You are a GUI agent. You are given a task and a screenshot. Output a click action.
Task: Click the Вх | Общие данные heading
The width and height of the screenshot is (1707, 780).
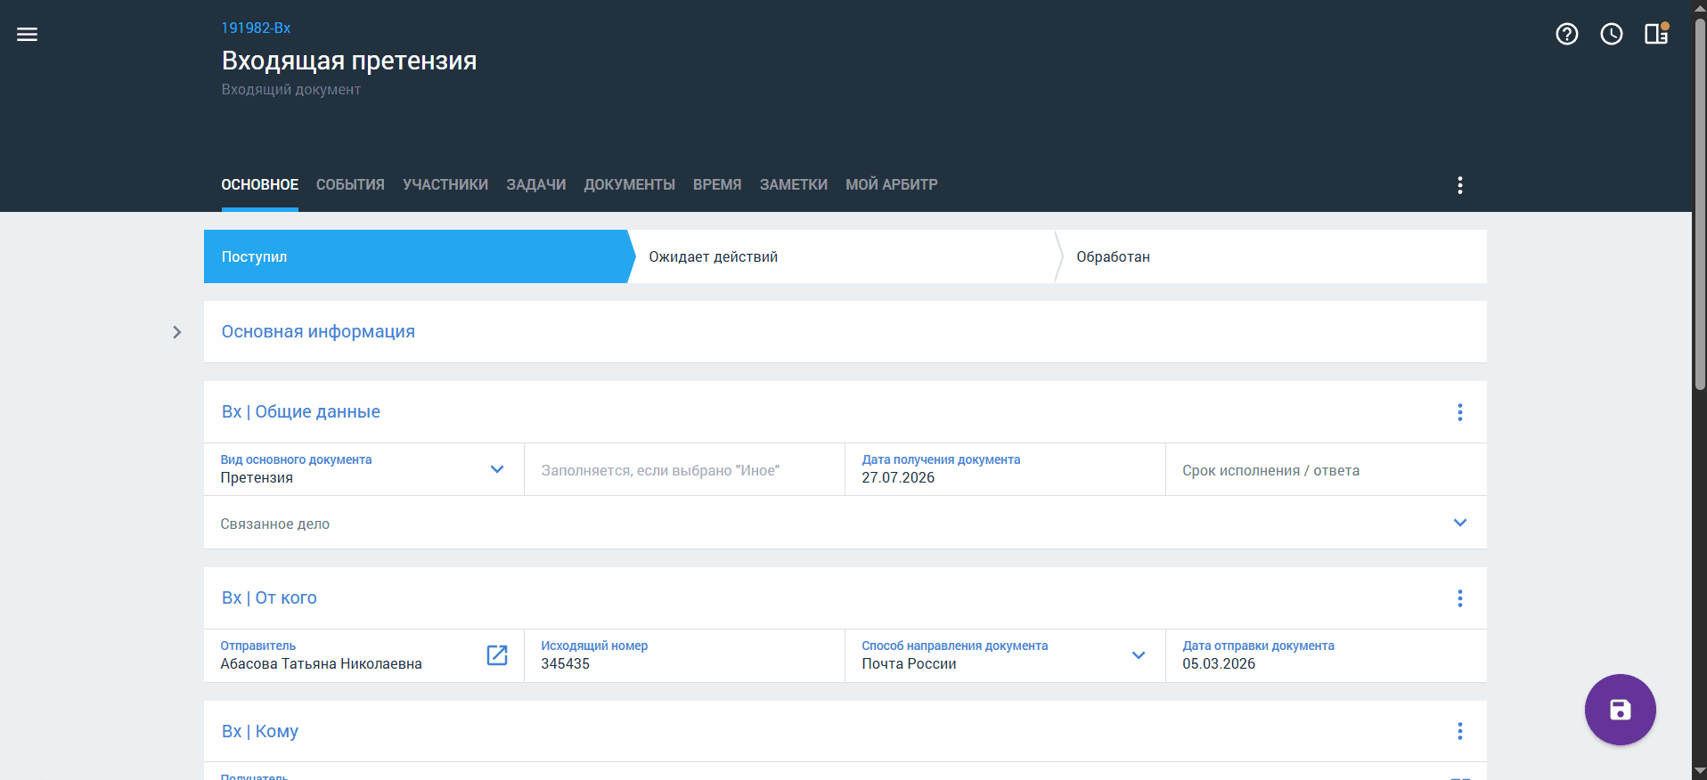tap(301, 412)
